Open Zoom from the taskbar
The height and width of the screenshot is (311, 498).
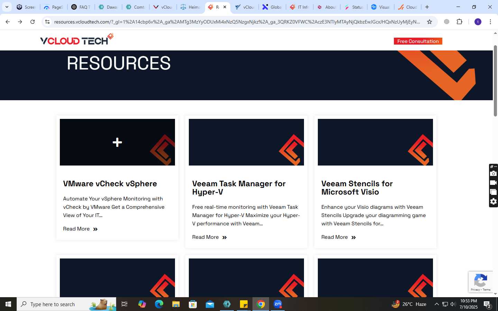pyautogui.click(x=278, y=304)
